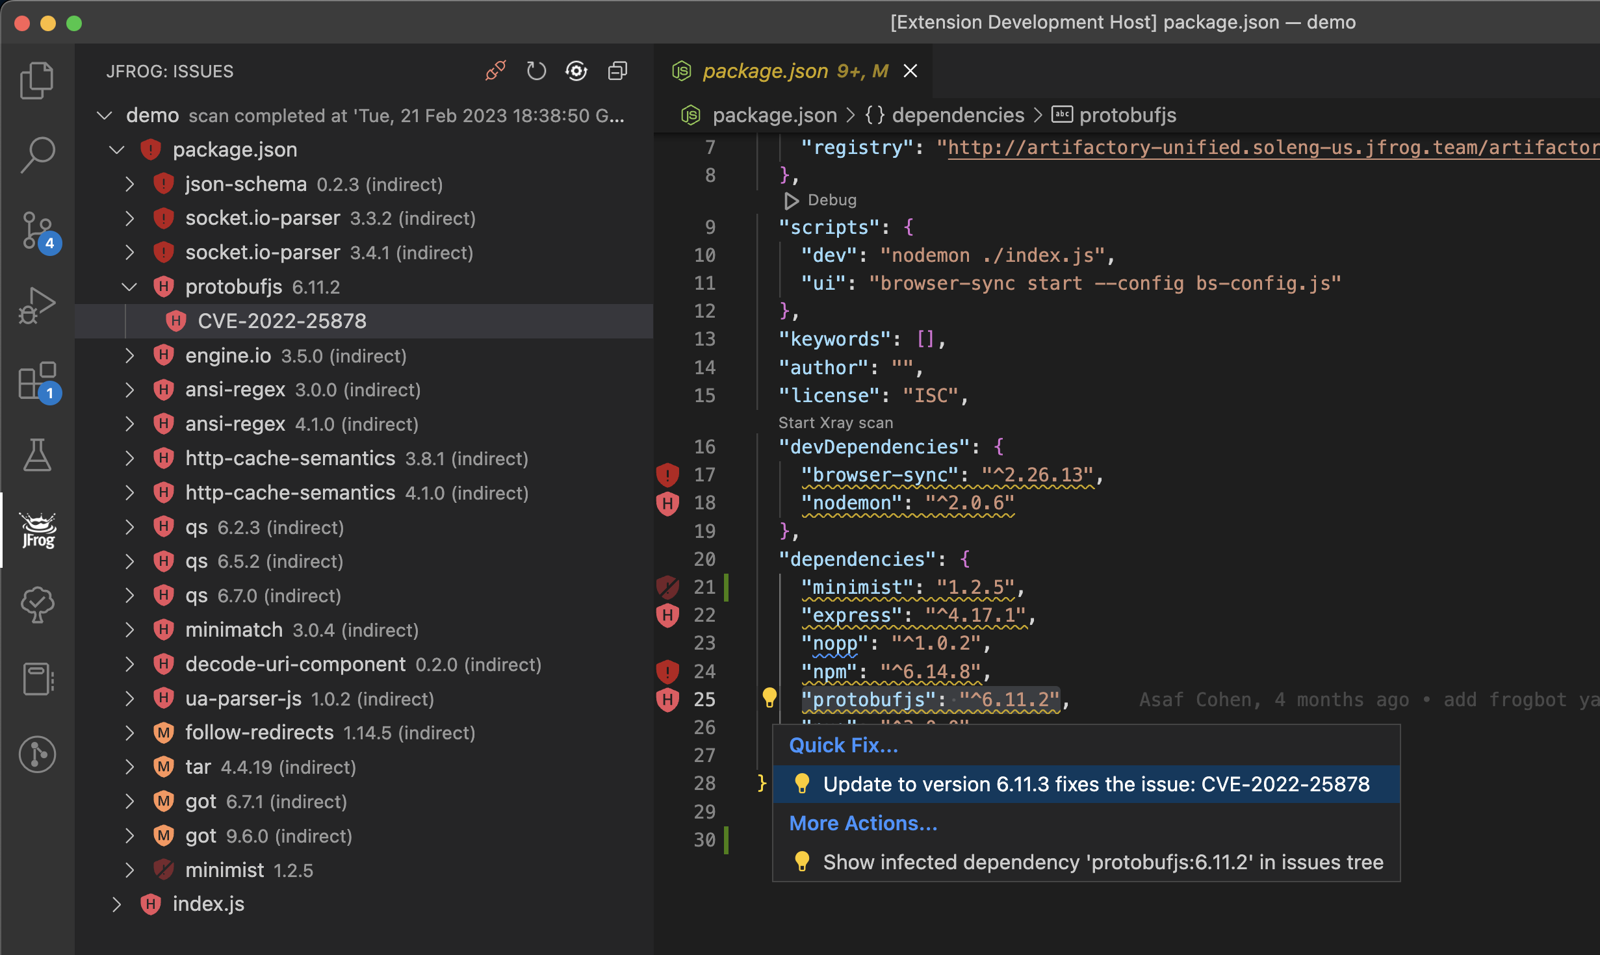This screenshot has width=1600, height=955.
Task: Select CVE-2022-25878 issue in tree
Action: point(282,321)
